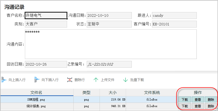
Task: Click the 状态 field 定制中
Action: point(109,24)
